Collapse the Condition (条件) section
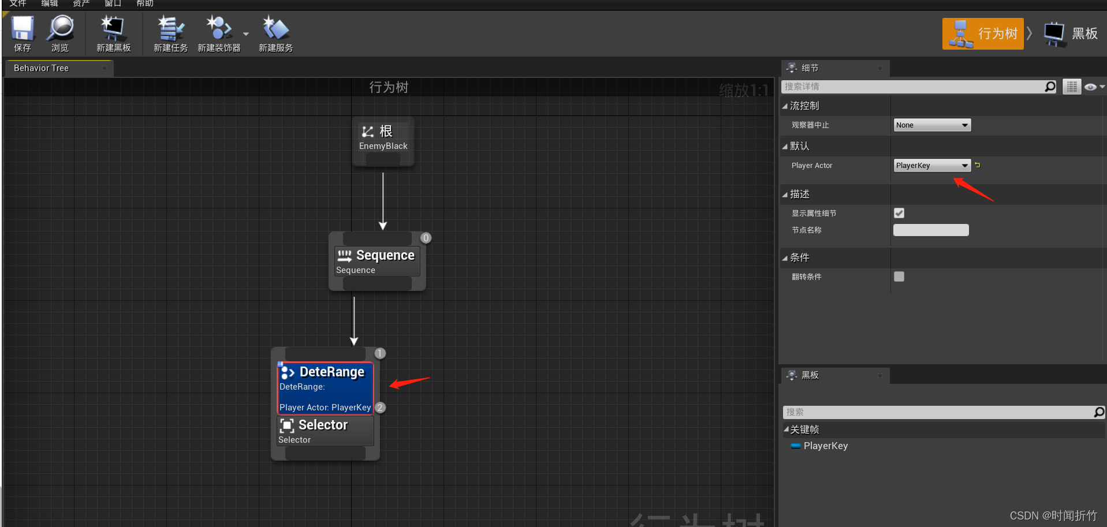The height and width of the screenshot is (527, 1107). [785, 258]
